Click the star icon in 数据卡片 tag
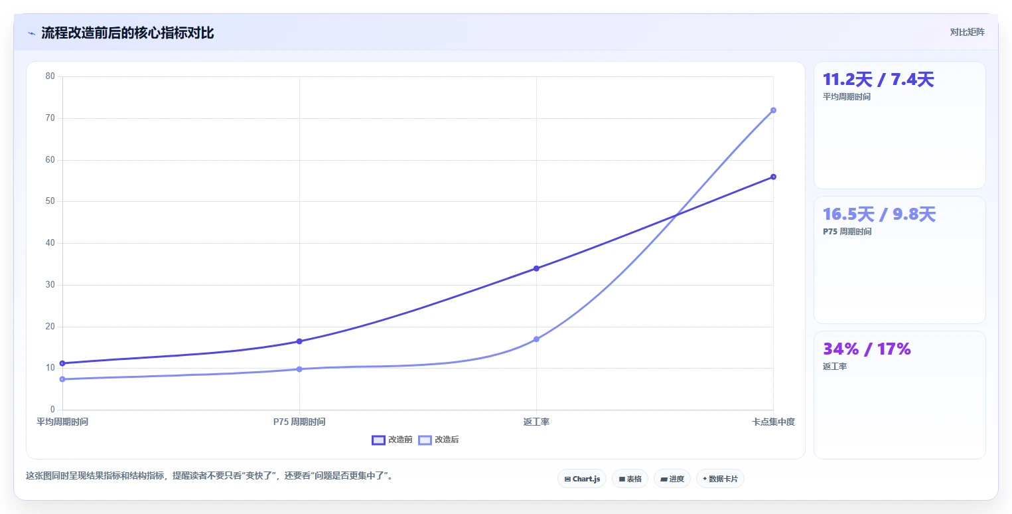Viewport: 1012px width, 514px height. [705, 479]
